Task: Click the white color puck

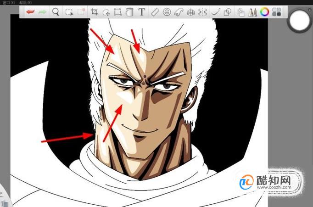Action: 299,20
